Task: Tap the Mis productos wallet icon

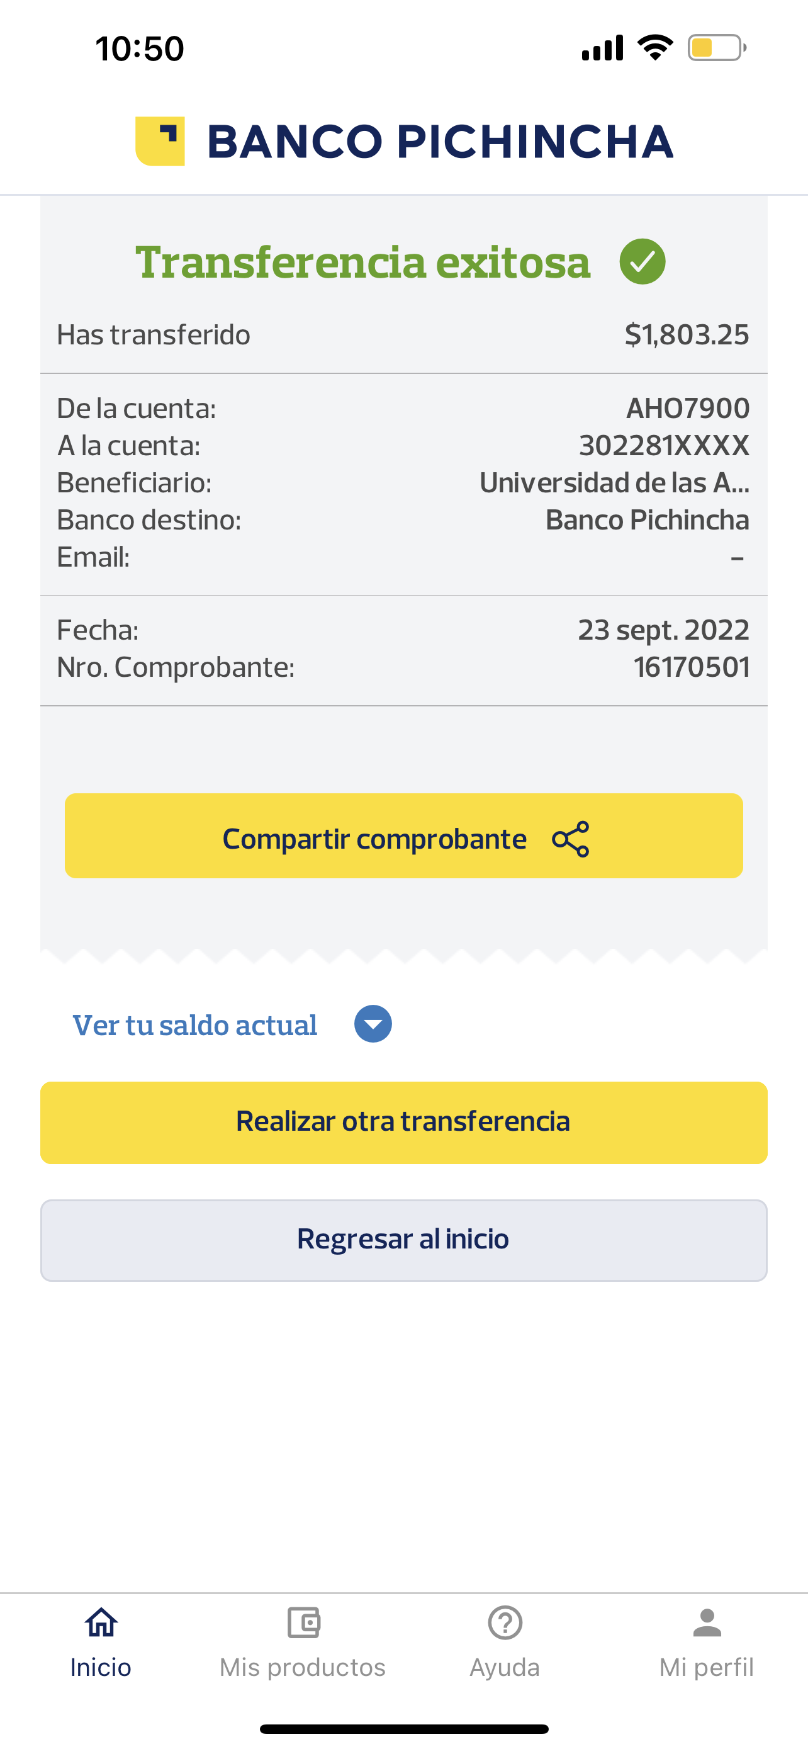Action: (x=303, y=1622)
